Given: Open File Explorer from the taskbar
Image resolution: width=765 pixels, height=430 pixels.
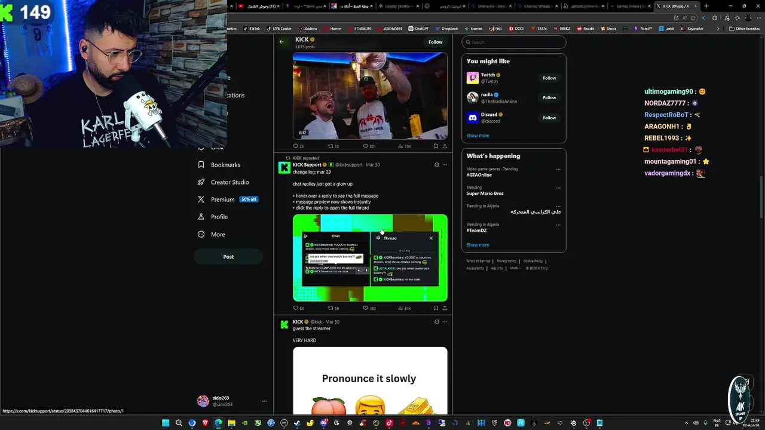Looking at the screenshot, I should click(x=231, y=423).
